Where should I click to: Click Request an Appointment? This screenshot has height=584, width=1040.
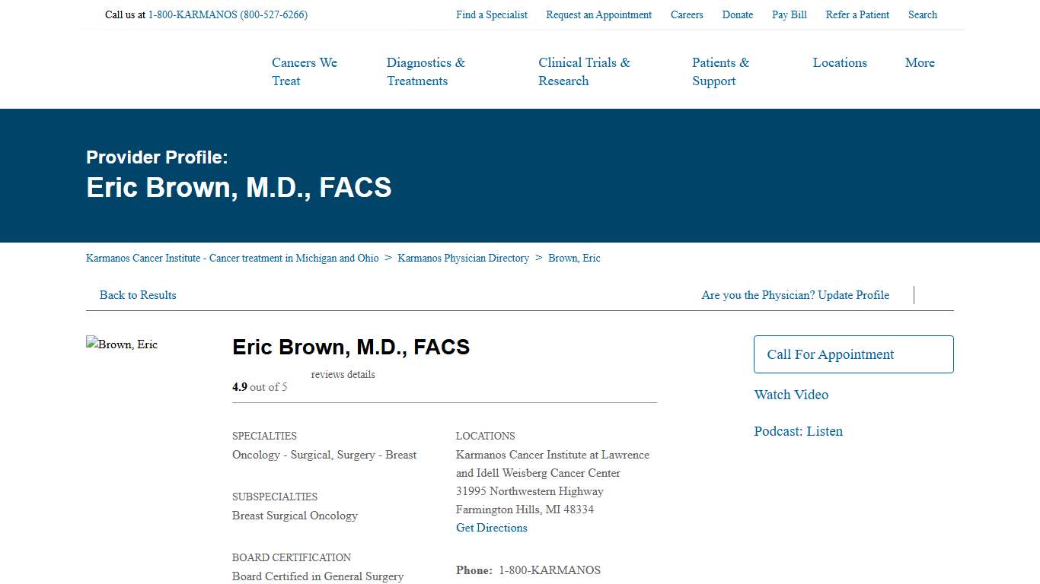coord(598,14)
